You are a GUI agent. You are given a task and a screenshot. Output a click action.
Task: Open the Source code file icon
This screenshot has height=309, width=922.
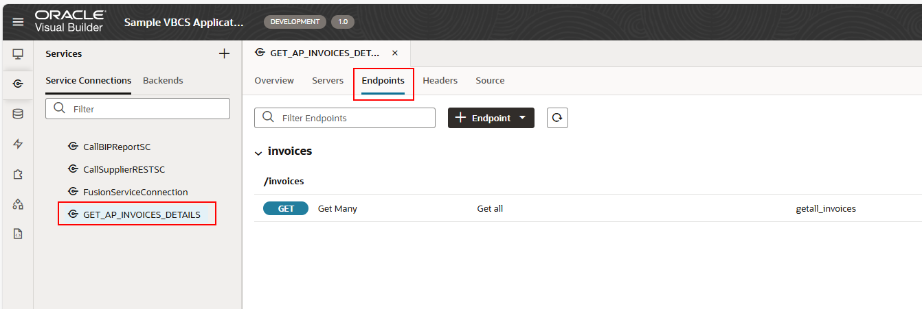coord(18,234)
